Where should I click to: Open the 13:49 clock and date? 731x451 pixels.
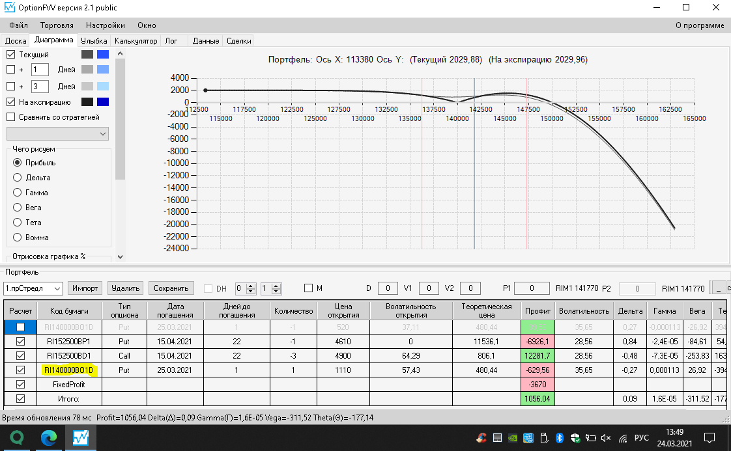point(674,438)
